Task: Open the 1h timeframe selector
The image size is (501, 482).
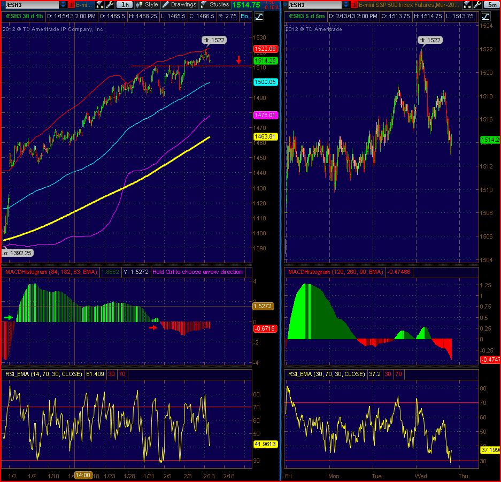Action: (125, 4)
